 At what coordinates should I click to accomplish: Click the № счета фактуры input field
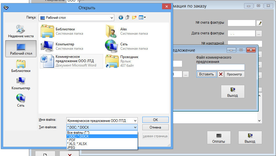[x=242, y=23]
